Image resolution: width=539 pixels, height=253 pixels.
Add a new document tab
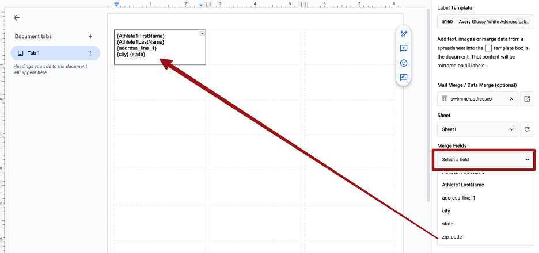90,37
